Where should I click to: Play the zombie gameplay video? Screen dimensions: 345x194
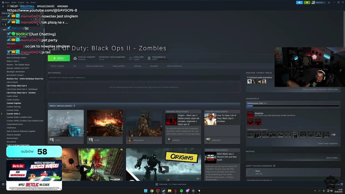point(85,169)
